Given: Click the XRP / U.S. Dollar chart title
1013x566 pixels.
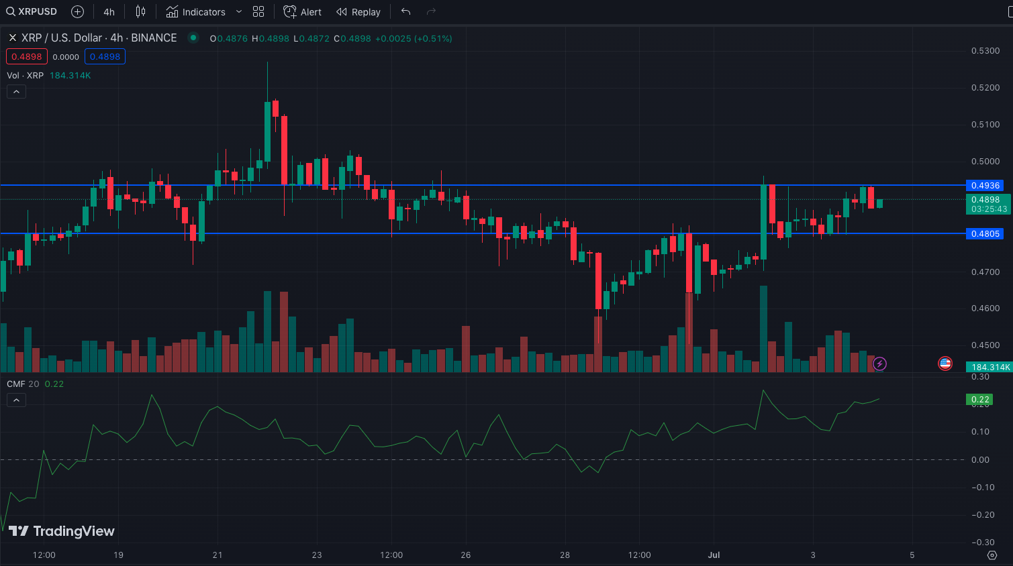Looking at the screenshot, I should click(99, 38).
